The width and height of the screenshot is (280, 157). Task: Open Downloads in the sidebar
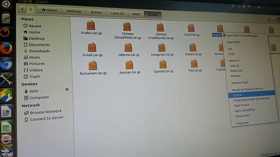tap(37, 51)
